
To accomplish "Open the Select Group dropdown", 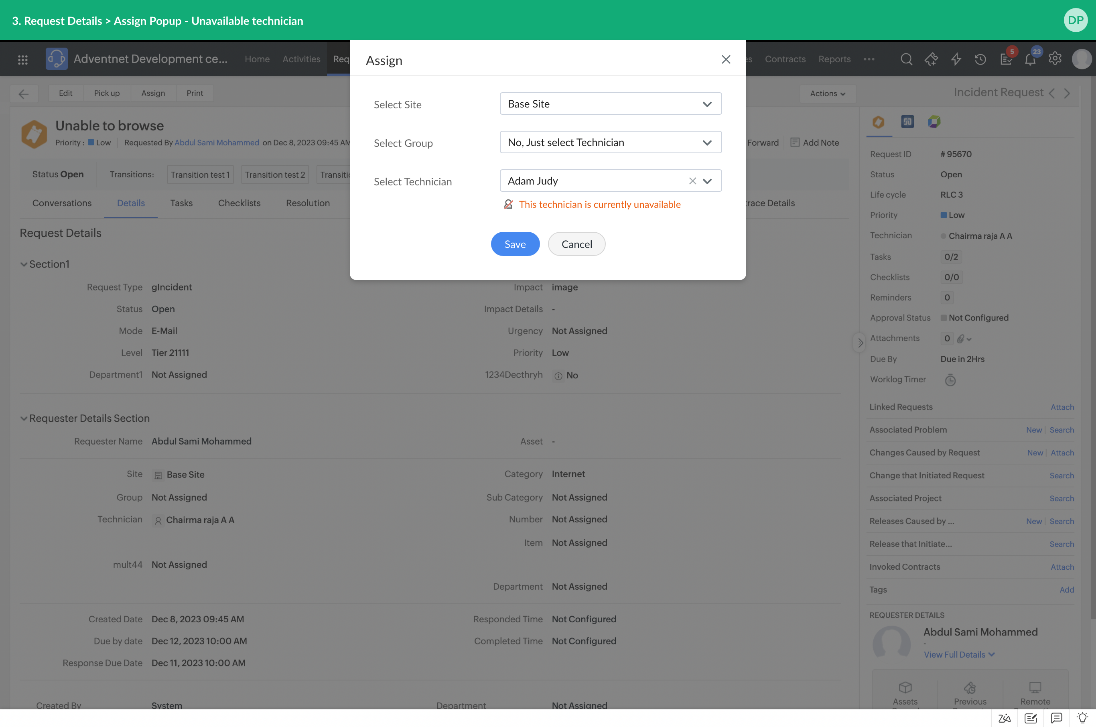I will [610, 142].
